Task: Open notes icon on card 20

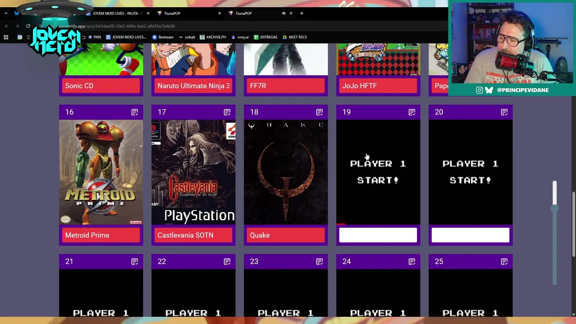Action: [x=504, y=112]
